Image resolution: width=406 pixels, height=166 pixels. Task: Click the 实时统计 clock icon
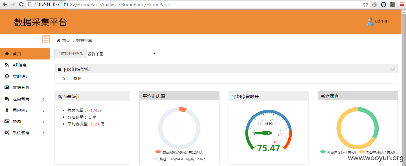click(x=7, y=76)
